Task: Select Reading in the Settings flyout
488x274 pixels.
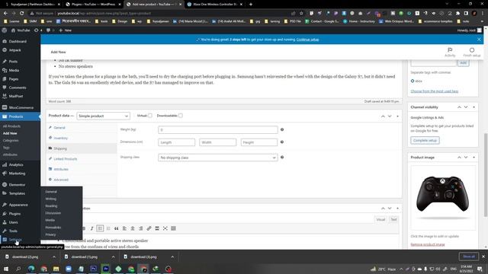Action: (x=51, y=206)
